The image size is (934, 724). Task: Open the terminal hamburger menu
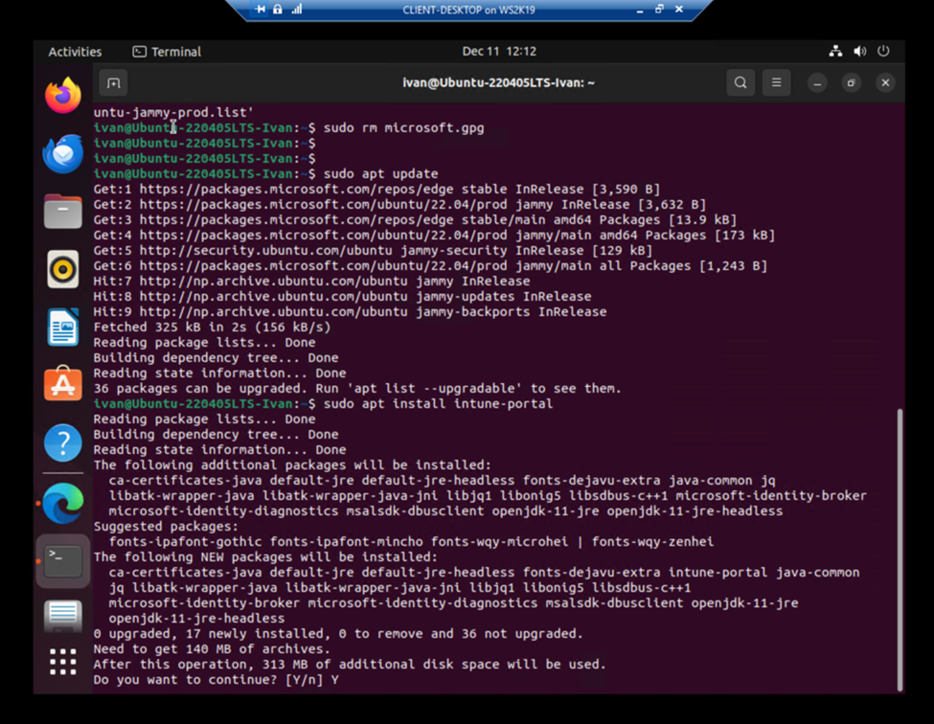[776, 82]
